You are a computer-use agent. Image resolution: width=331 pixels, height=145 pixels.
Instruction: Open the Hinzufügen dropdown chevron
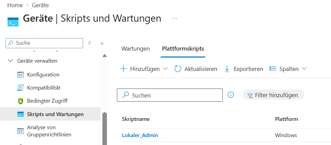coord(165,69)
